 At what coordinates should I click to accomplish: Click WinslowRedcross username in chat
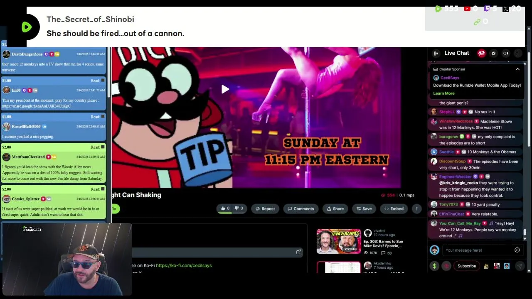click(456, 121)
